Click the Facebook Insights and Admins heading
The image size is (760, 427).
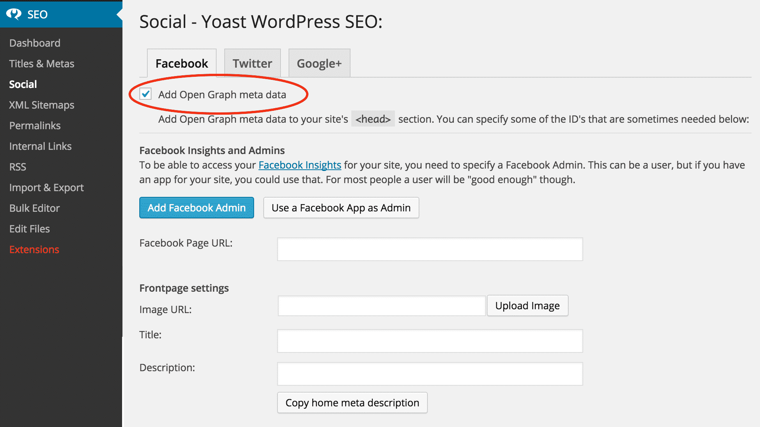point(212,150)
